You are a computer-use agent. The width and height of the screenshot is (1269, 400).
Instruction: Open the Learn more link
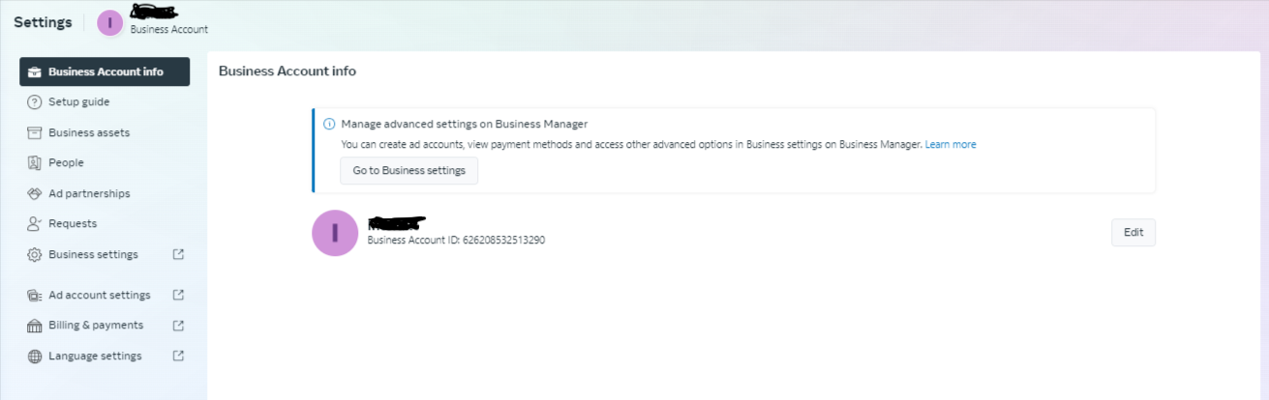950,145
